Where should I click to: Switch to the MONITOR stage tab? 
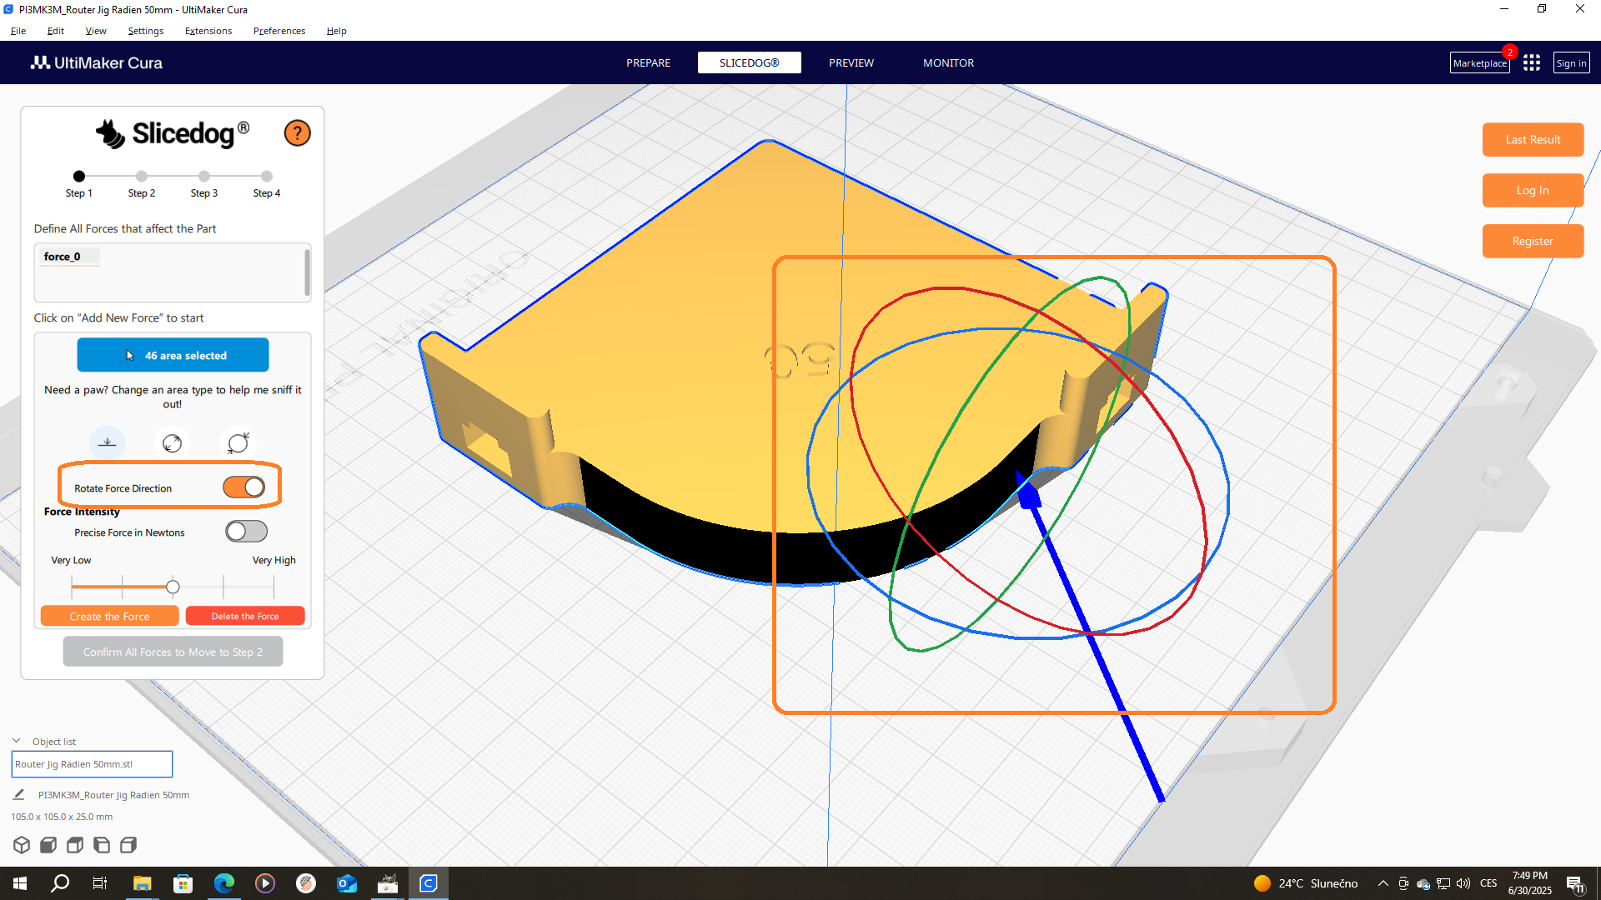pyautogui.click(x=948, y=63)
